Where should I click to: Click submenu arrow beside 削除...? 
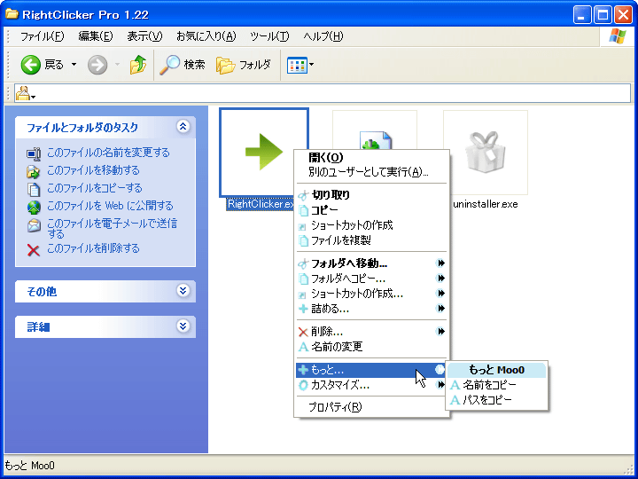coord(440,332)
